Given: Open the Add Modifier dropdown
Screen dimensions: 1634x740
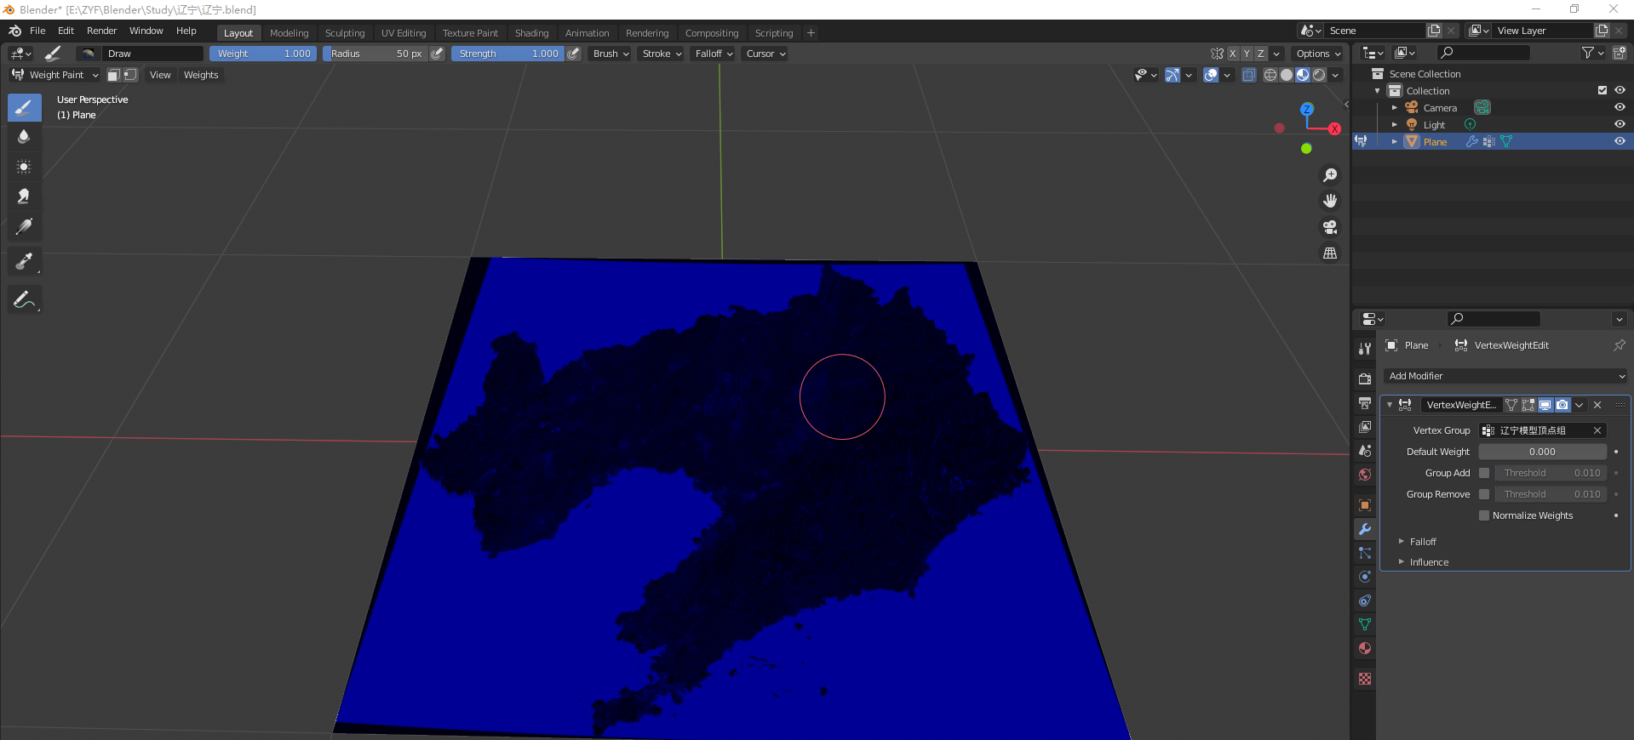Looking at the screenshot, I should click(x=1506, y=376).
